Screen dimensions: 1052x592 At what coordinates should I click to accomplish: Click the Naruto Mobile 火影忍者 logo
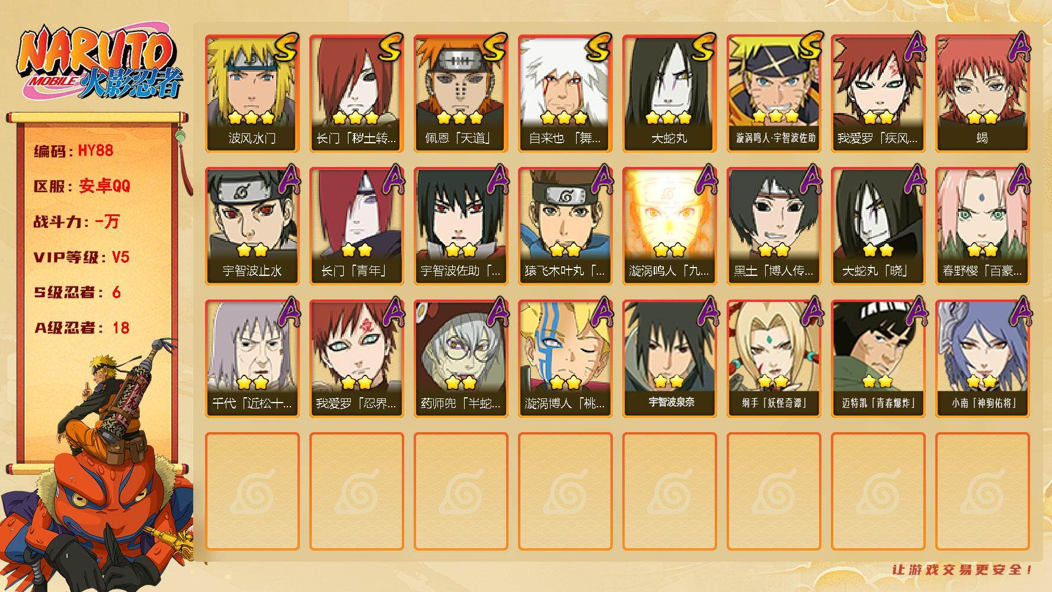pos(98,64)
